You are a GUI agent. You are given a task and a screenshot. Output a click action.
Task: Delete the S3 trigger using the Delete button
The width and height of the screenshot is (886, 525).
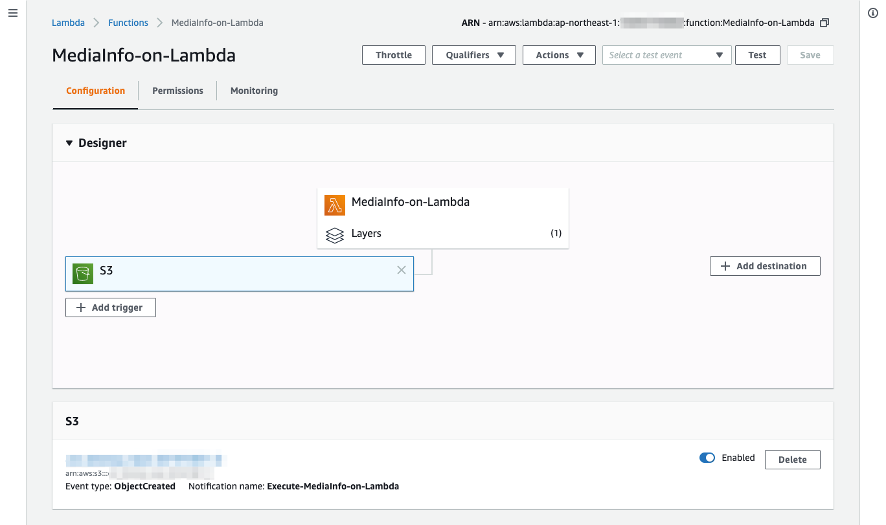pos(792,459)
